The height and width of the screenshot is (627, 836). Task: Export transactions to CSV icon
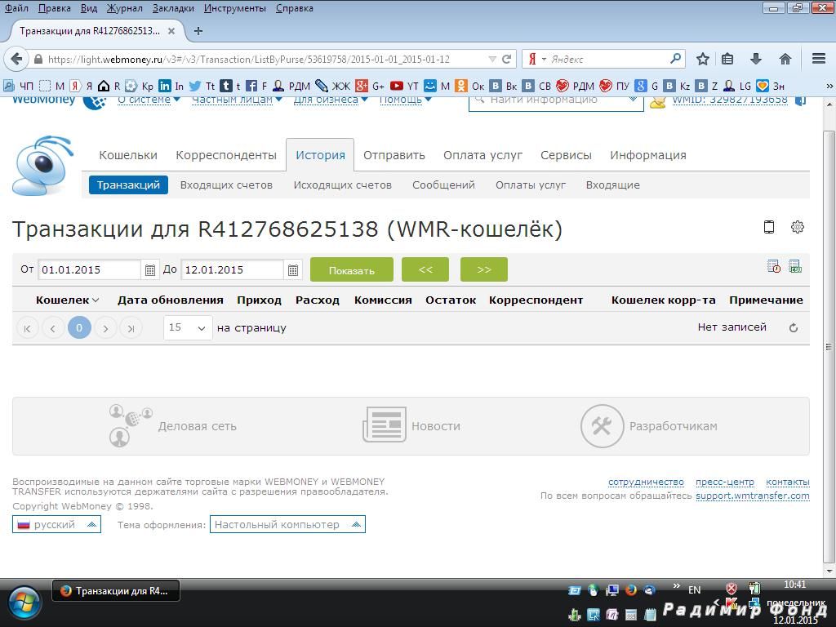[795, 266]
